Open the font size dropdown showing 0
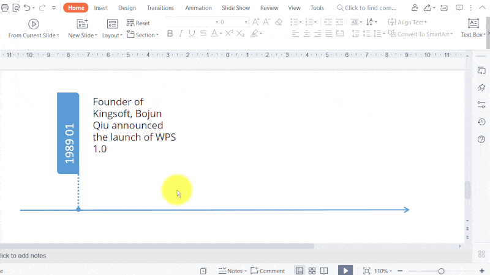 click(x=246, y=22)
